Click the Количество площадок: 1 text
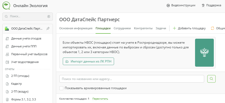This screenshot has height=103, width=225. point(74,99)
